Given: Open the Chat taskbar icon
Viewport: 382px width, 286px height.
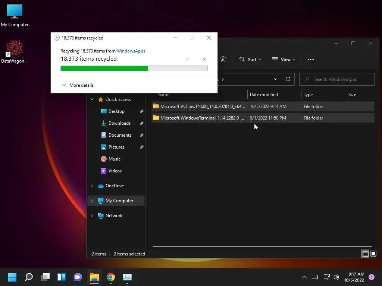Looking at the screenshot, I should (x=78, y=277).
